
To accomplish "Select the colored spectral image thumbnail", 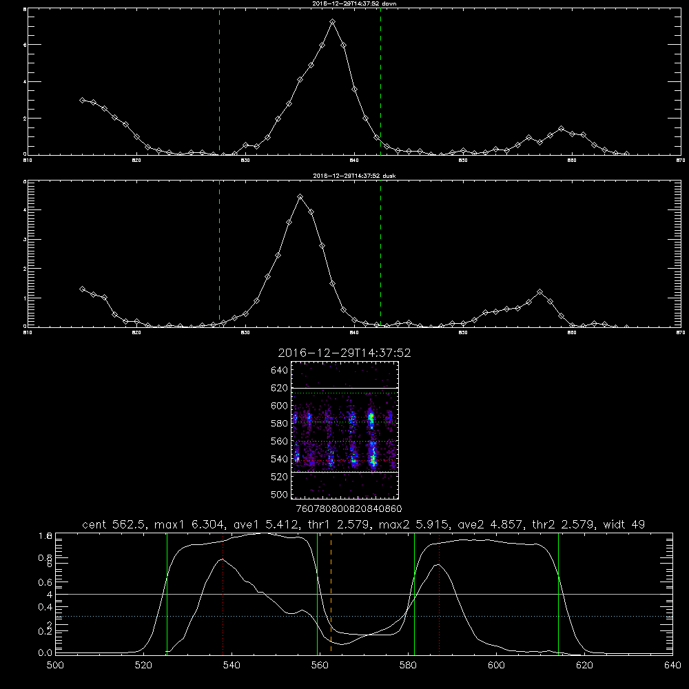I will point(345,430).
